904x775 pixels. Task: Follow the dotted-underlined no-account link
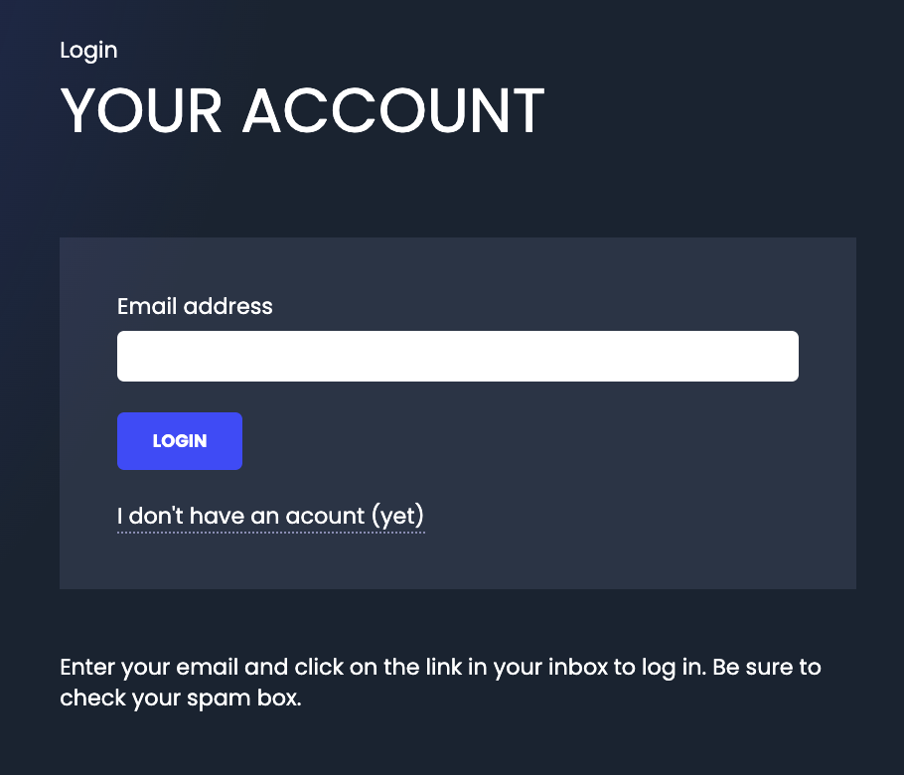click(x=270, y=517)
